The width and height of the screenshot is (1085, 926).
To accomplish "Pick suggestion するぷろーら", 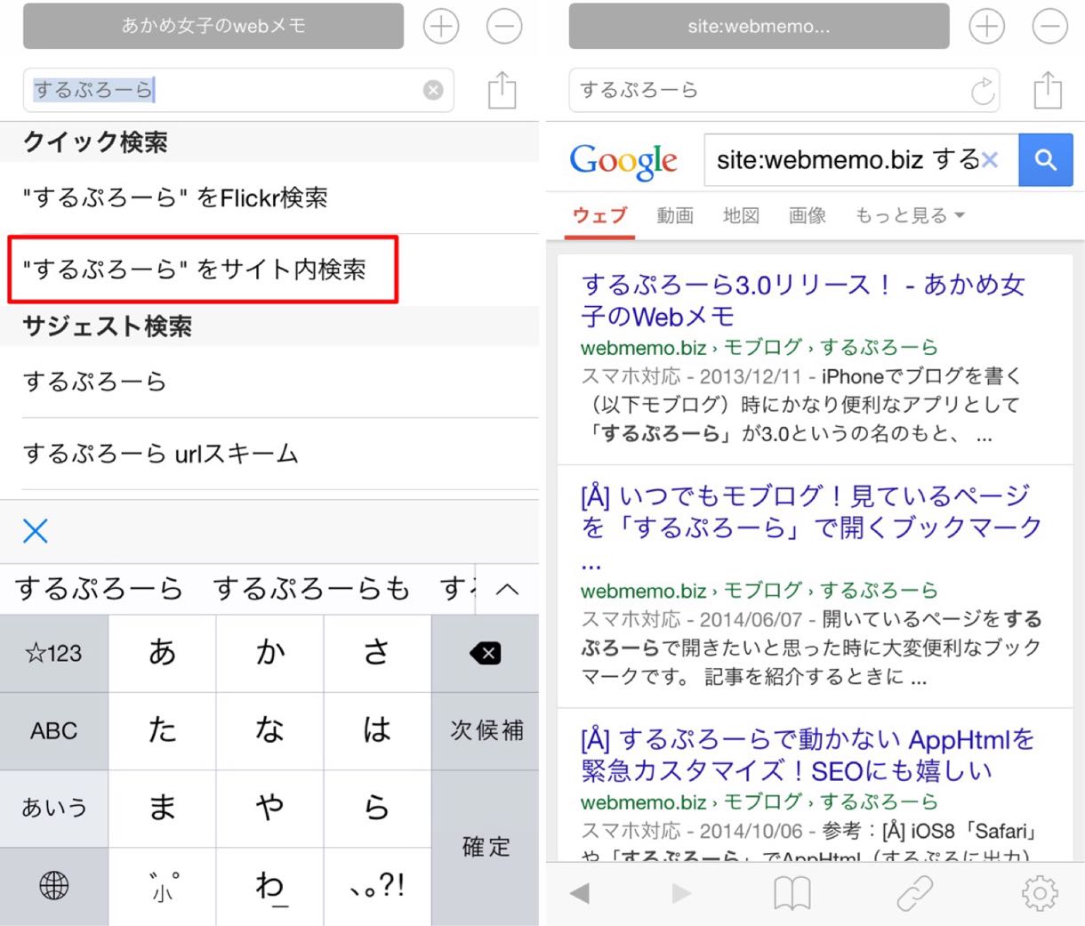I will (269, 382).
